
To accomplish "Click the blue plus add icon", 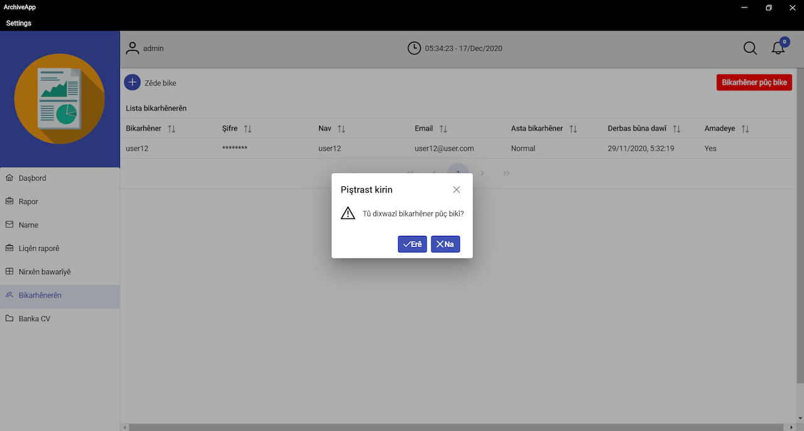I will pos(133,82).
